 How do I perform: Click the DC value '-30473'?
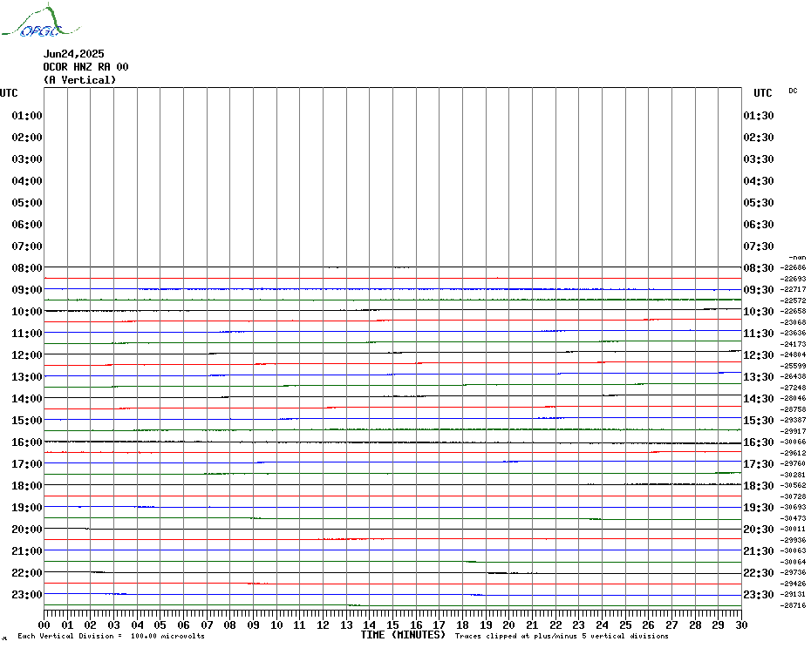coord(793,518)
